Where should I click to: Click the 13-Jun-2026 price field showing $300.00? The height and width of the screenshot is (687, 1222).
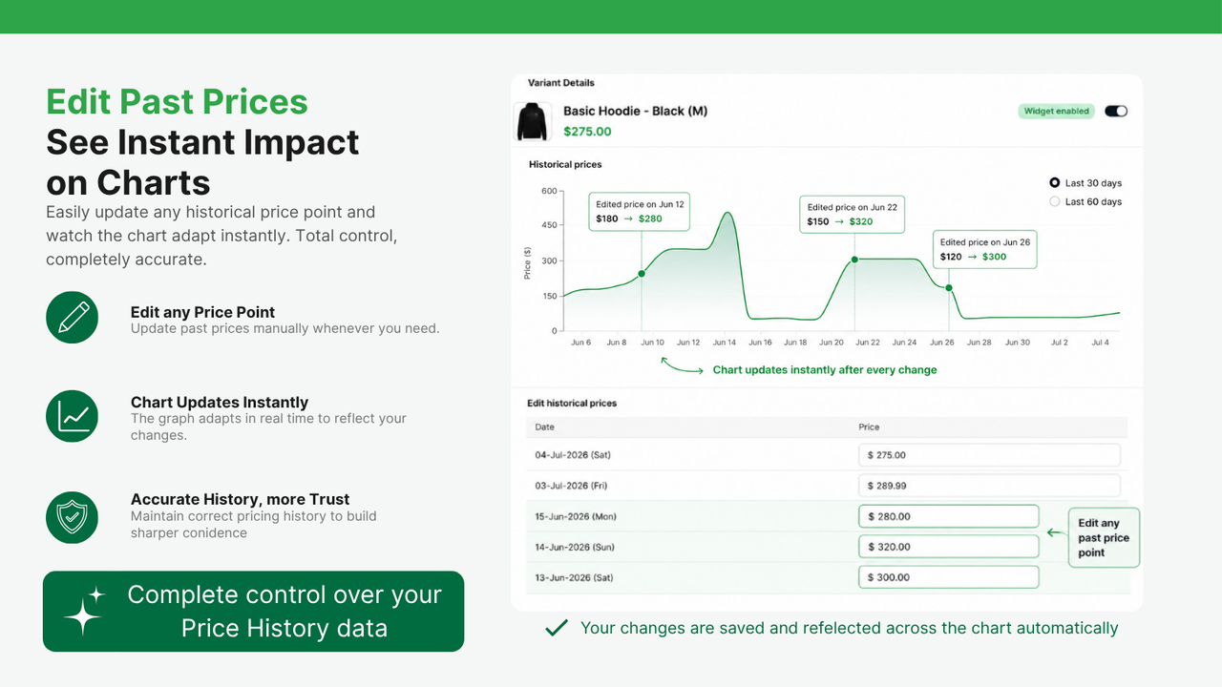pos(948,577)
